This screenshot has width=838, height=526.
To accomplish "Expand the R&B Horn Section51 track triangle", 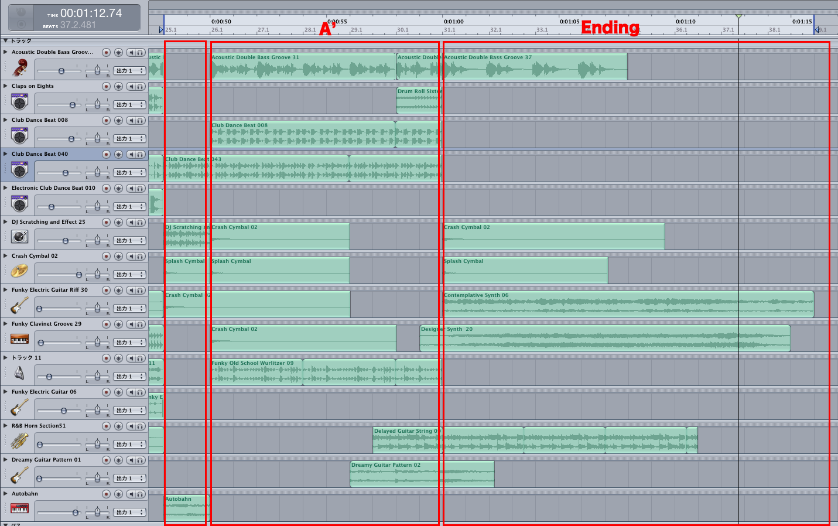I will (x=5, y=425).
